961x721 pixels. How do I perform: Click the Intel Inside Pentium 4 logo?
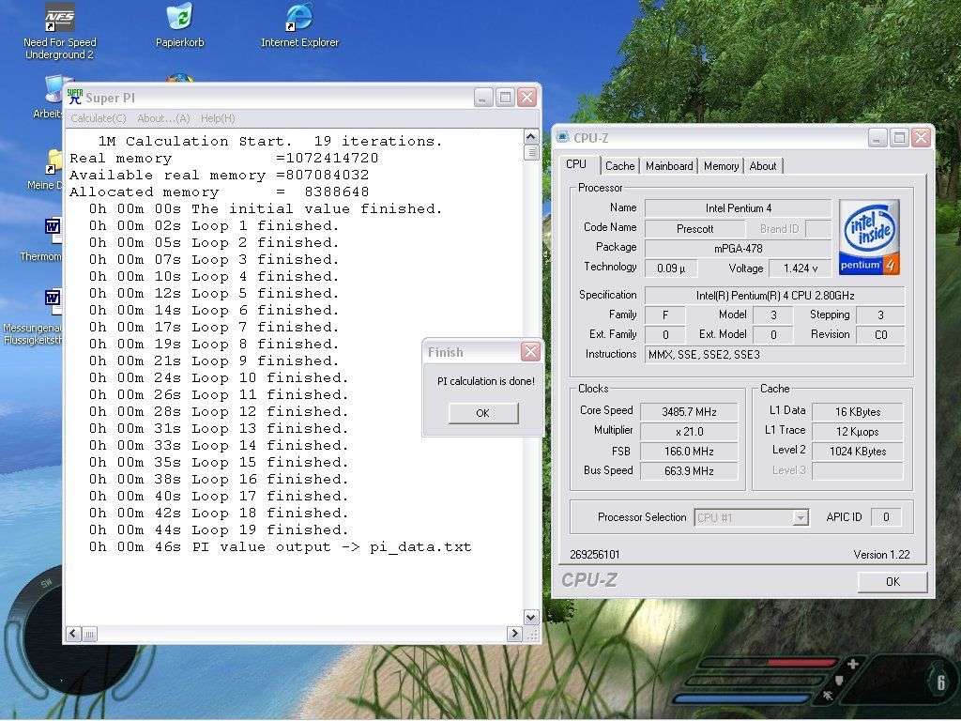(869, 237)
